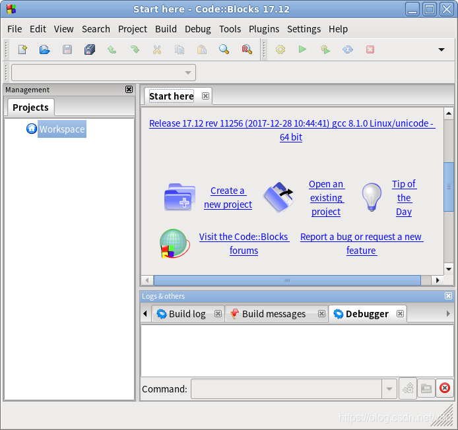
Task: Open the Project menu
Action: coord(132,29)
